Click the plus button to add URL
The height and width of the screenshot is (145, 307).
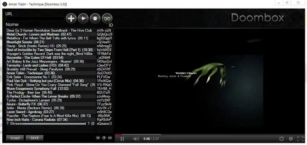[x=71, y=18]
